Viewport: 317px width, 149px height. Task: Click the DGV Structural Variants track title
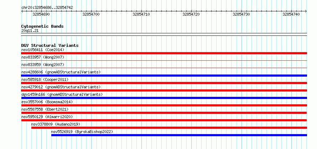pos(50,45)
